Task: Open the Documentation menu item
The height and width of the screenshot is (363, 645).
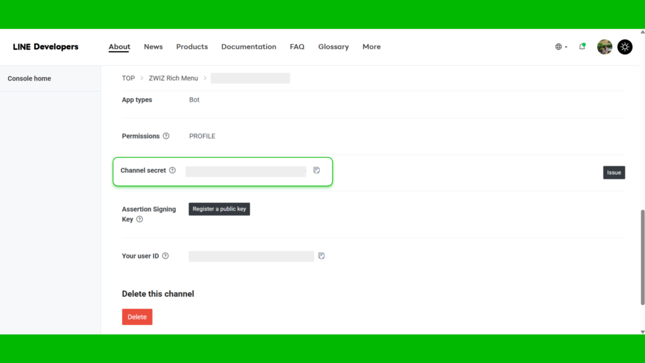Action: 249,47
